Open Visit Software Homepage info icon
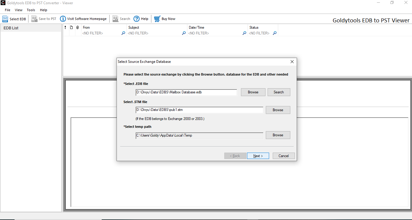This screenshot has width=412, height=220. pyautogui.click(x=63, y=19)
